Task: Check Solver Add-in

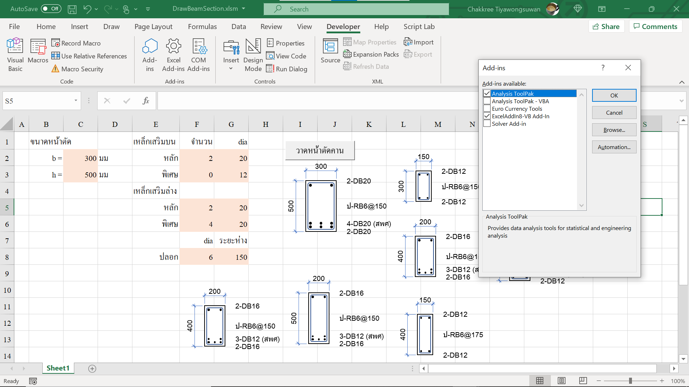Action: (487, 124)
